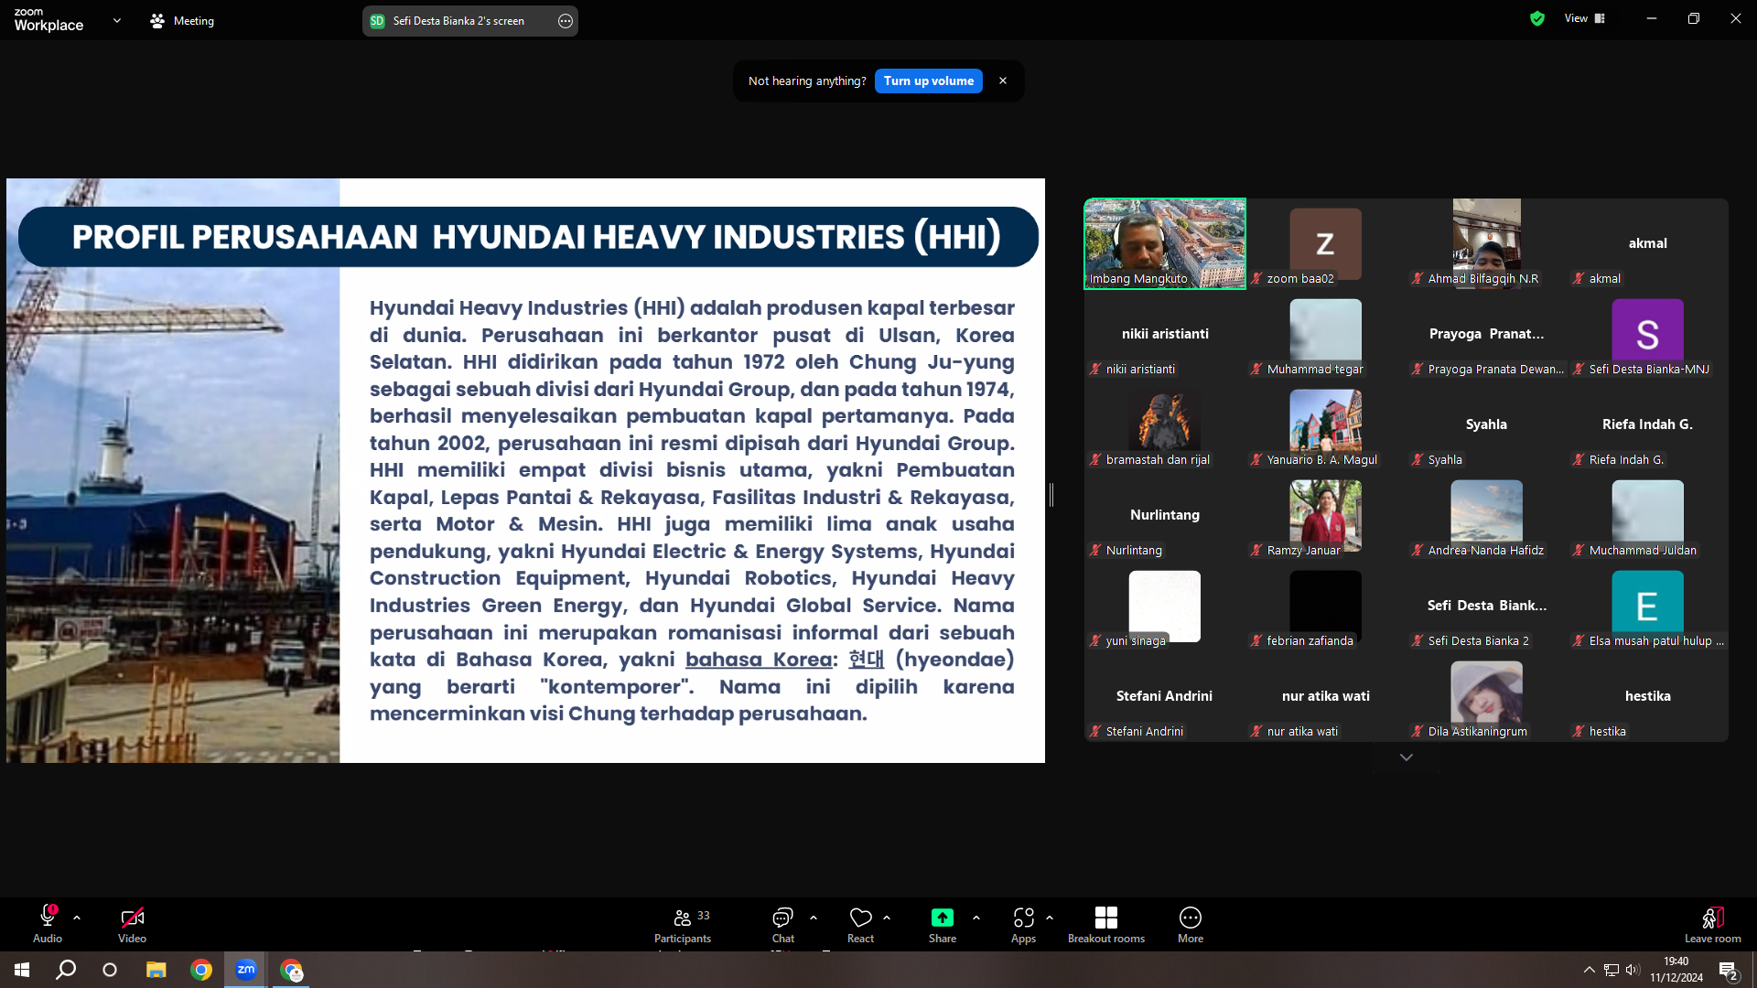
Task: Select the Sefi Desta Bianka-MNJ participant tile
Action: (x=1648, y=334)
